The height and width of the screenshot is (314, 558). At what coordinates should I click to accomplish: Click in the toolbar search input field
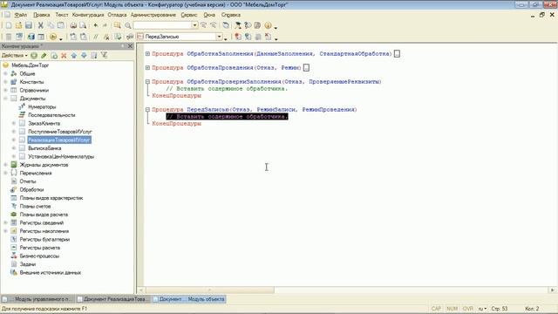(x=163, y=25)
